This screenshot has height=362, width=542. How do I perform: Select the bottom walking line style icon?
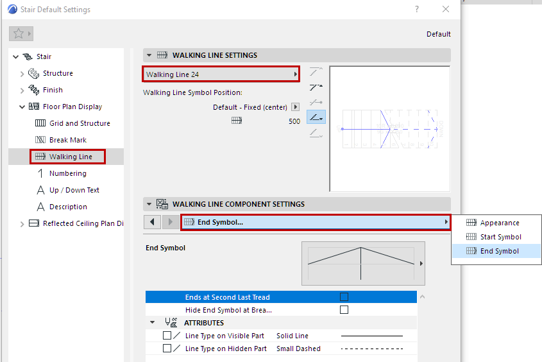click(316, 133)
